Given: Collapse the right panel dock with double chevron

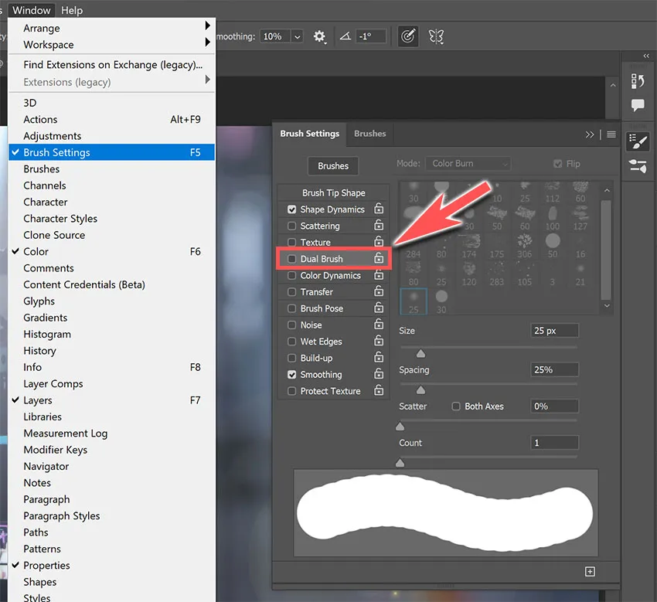Looking at the screenshot, I should click(x=646, y=56).
